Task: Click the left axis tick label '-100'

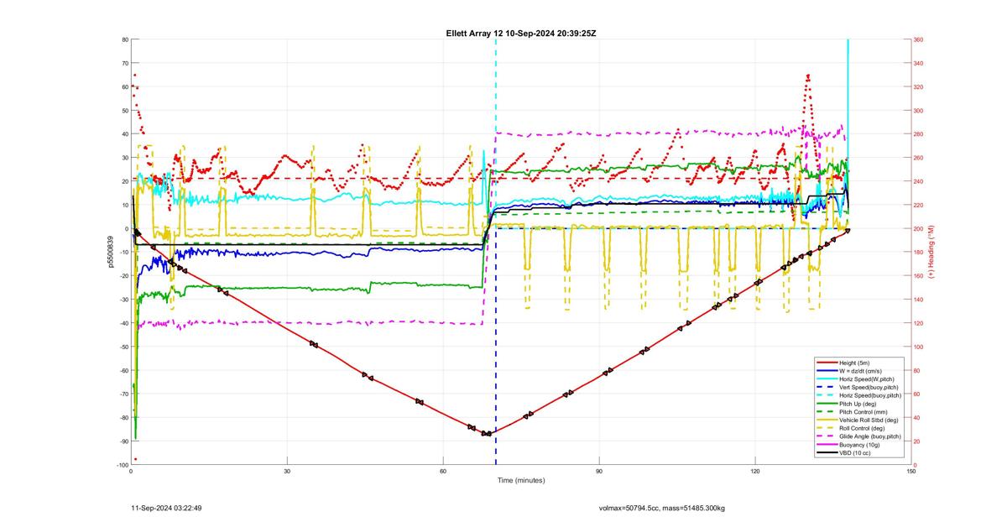Action: click(x=122, y=465)
